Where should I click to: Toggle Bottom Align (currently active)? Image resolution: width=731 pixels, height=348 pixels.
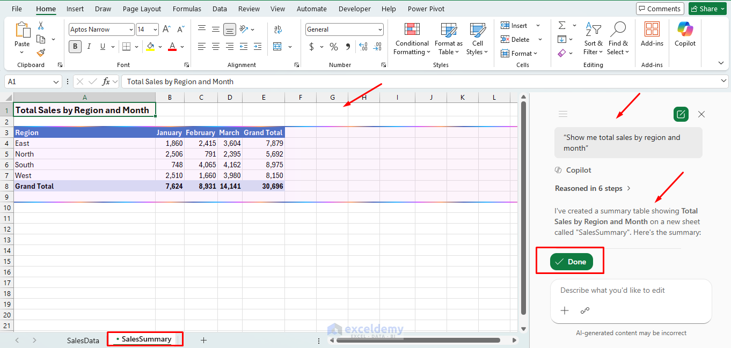(230, 29)
